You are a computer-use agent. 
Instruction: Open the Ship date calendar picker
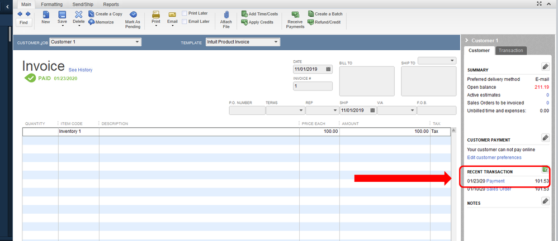coord(372,110)
